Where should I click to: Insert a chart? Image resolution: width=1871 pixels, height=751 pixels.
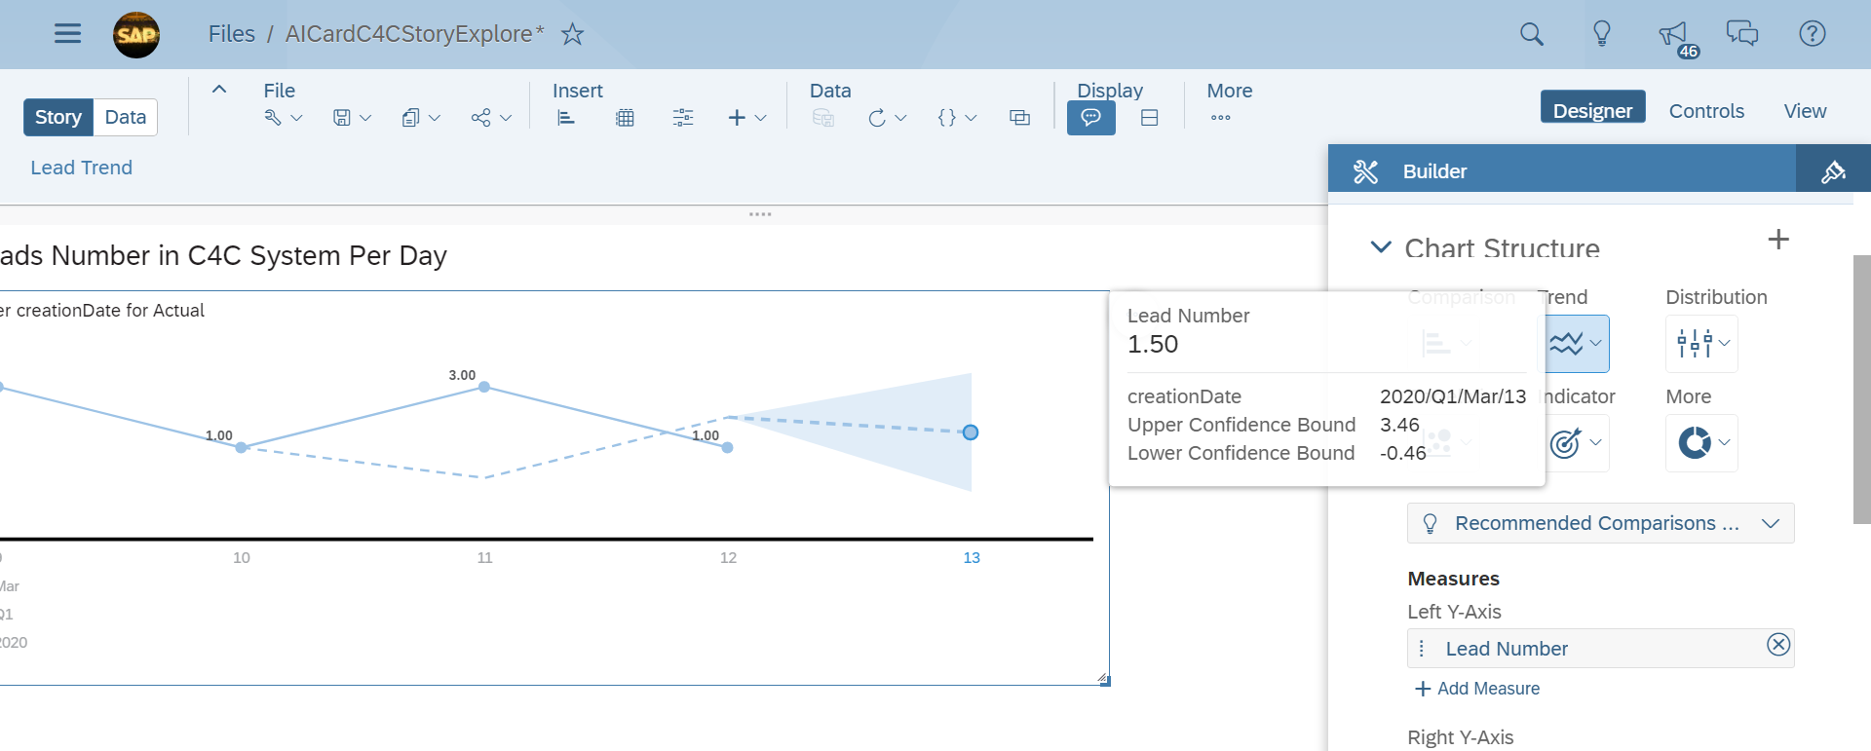pyautogui.click(x=566, y=118)
